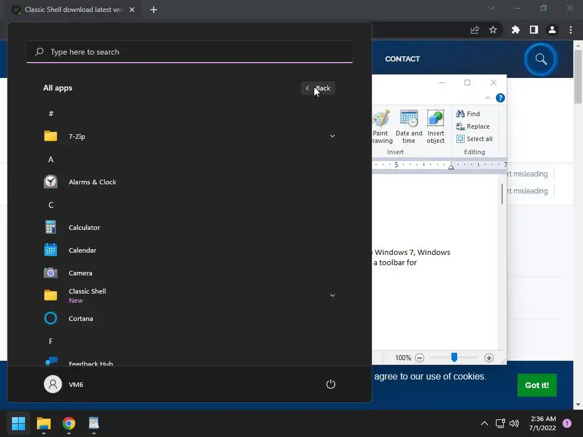
Task: Open Chrome extensions puzzle icon
Action: coord(516,30)
